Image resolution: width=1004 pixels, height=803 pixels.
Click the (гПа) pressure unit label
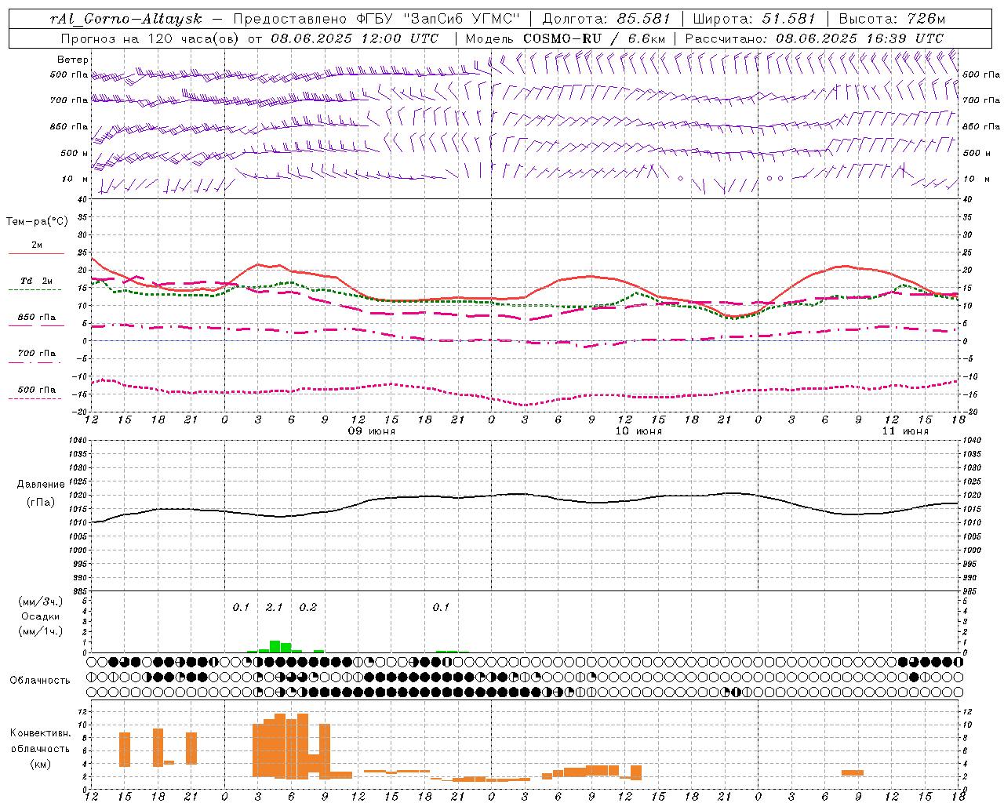click(41, 503)
